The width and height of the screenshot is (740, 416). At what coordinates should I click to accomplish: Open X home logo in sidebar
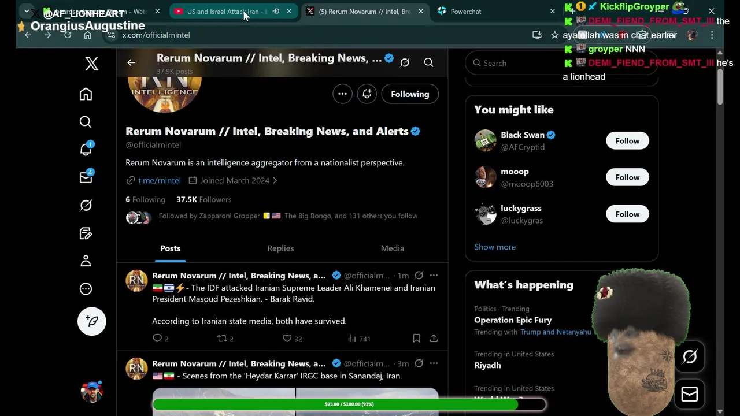pos(92,64)
